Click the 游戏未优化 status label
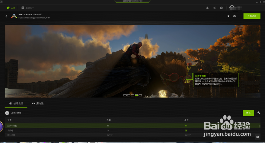 coord(16,113)
